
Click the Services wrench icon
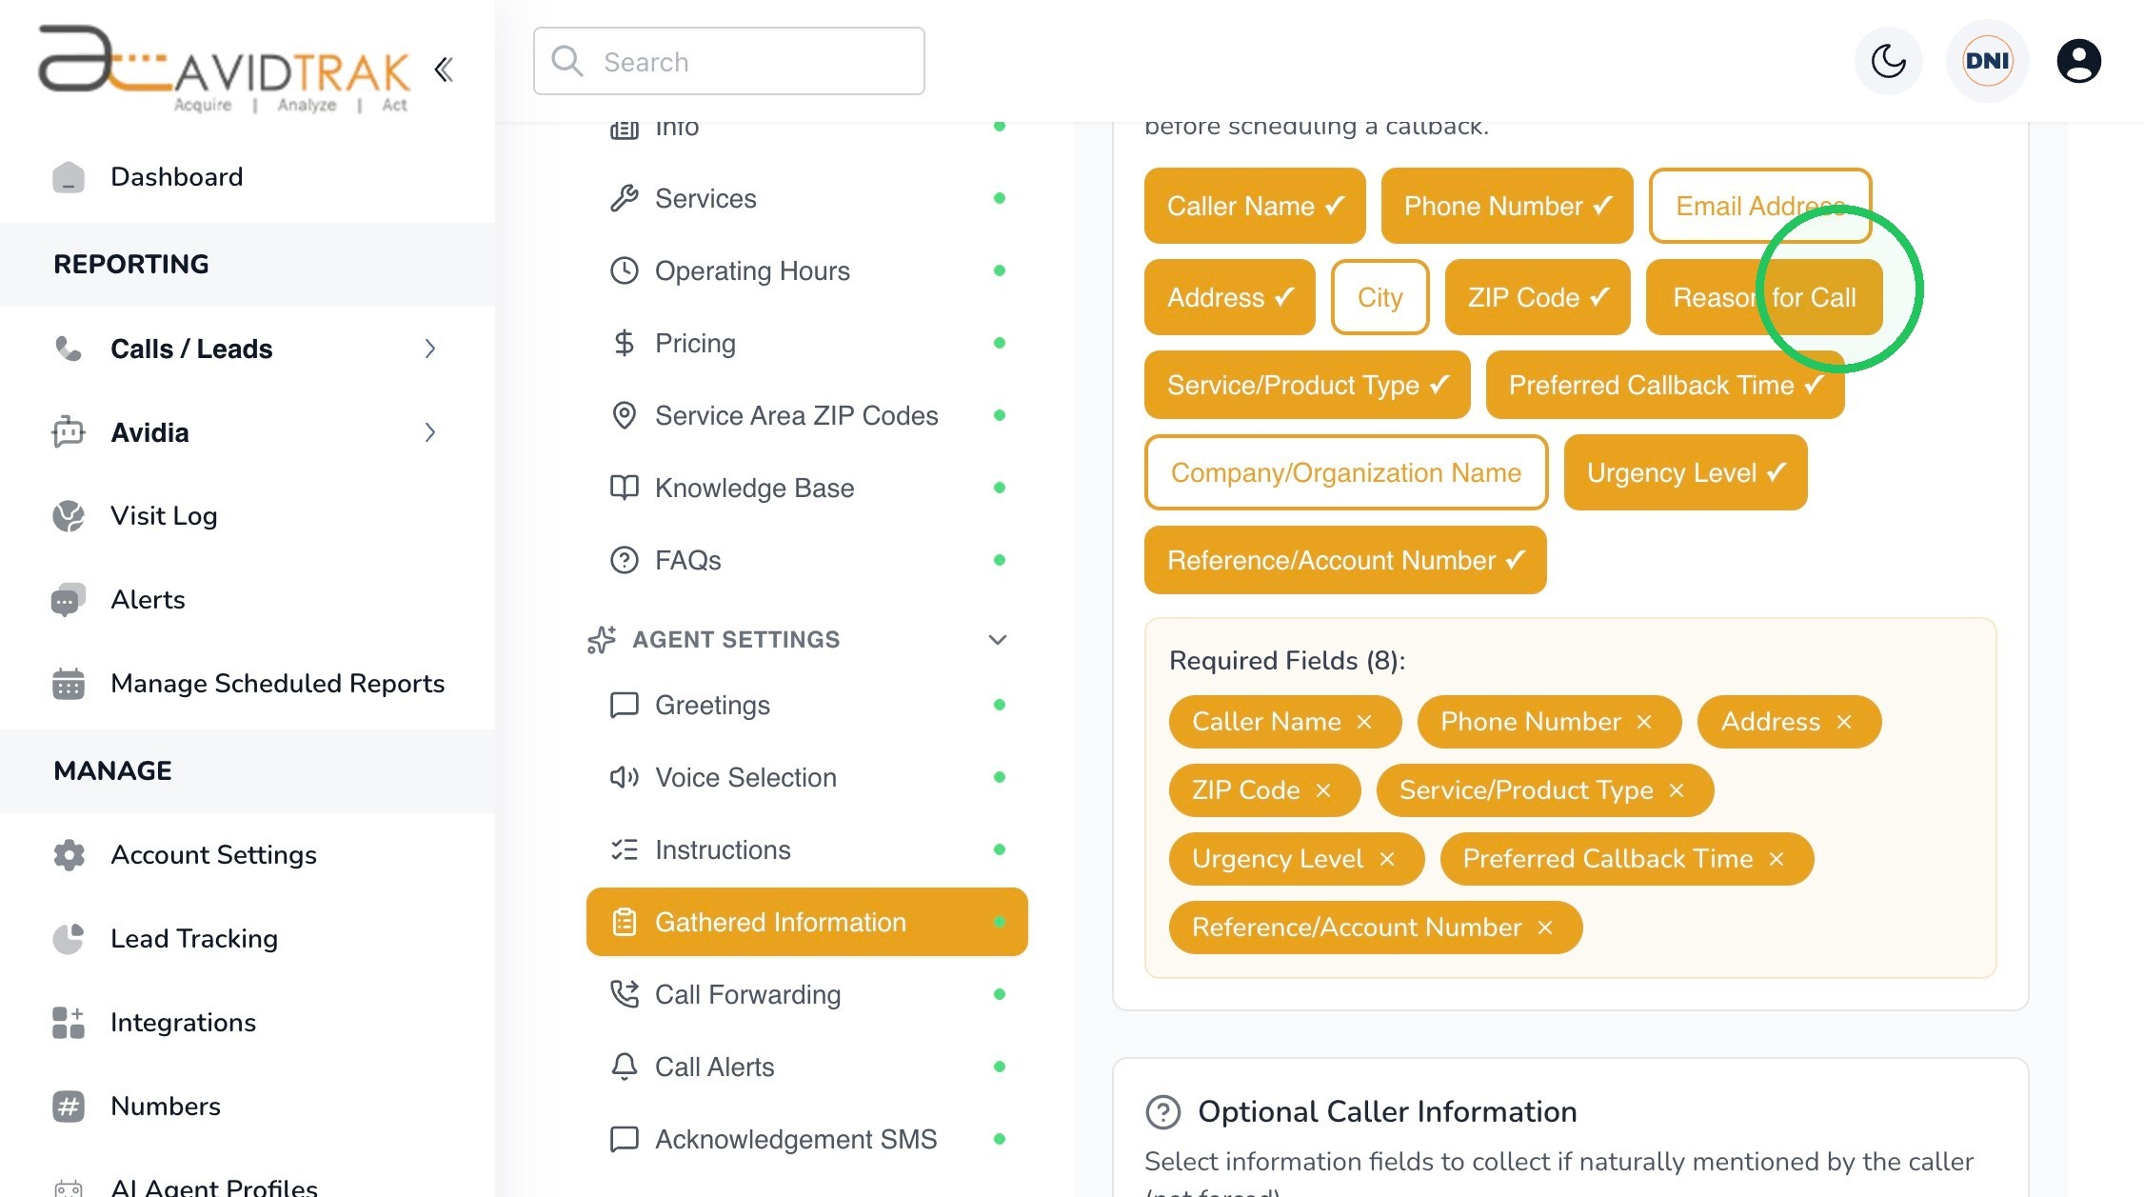click(x=624, y=198)
